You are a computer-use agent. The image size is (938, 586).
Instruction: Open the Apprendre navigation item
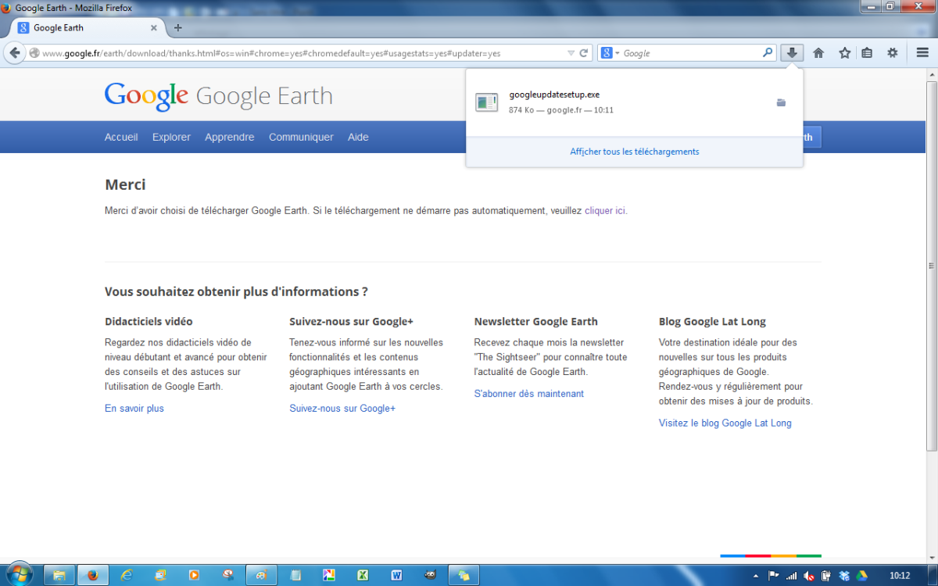[230, 137]
